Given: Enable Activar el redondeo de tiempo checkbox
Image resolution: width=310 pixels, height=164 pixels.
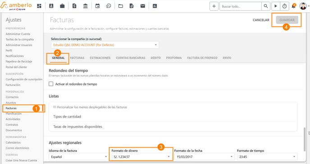Looking at the screenshot, I should [x=51, y=84].
